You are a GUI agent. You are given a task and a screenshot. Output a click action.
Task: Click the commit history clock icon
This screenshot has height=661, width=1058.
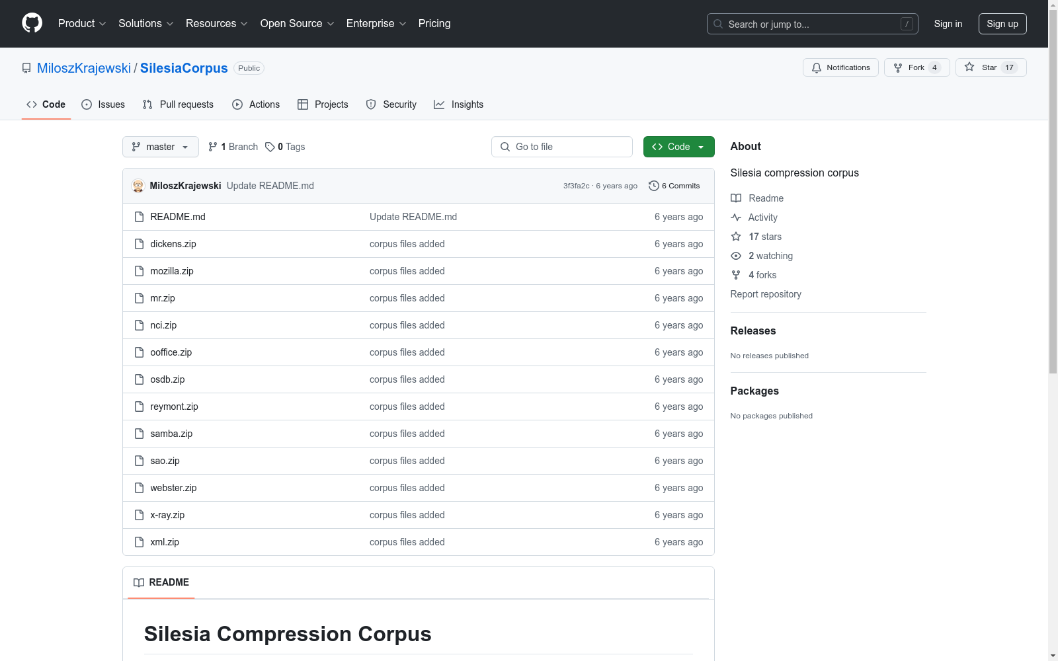point(653,186)
